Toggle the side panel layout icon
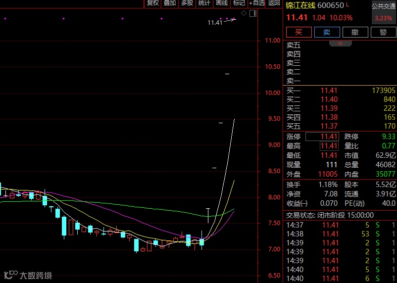This screenshot has width=397, height=283. (253, 13)
